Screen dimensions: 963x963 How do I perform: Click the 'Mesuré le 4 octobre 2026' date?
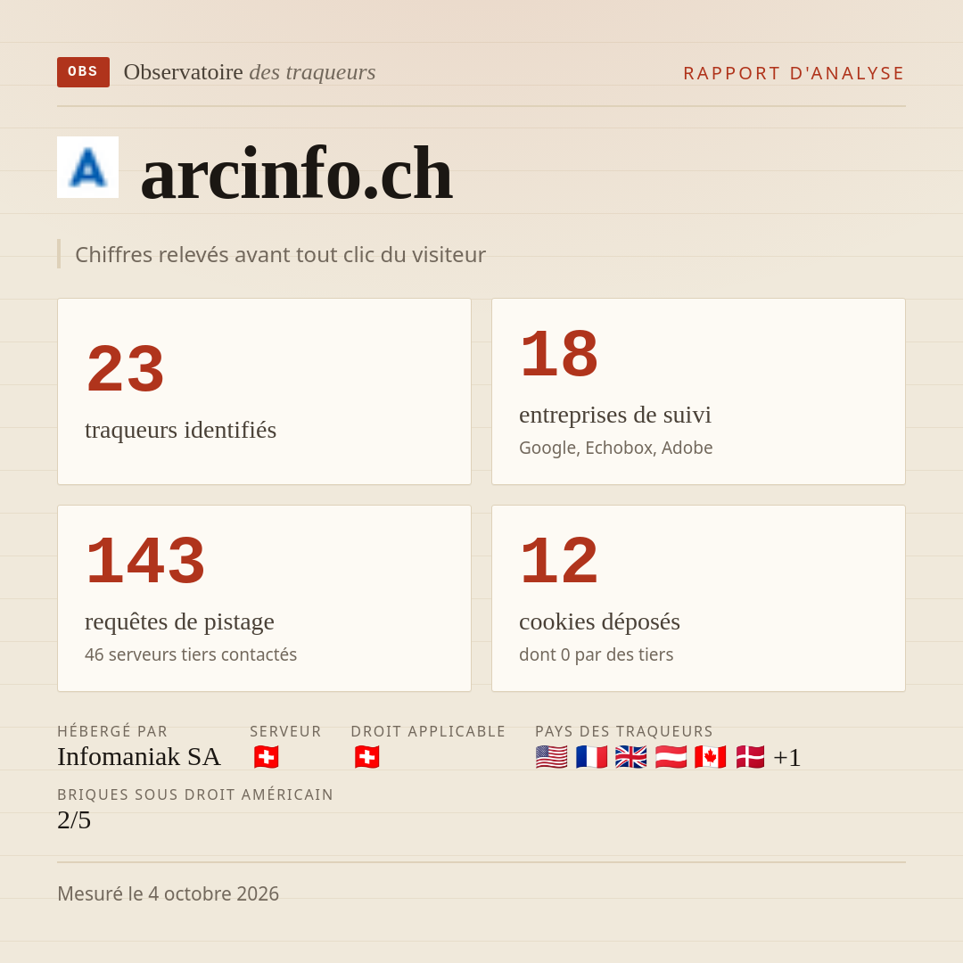pyautogui.click(x=169, y=893)
